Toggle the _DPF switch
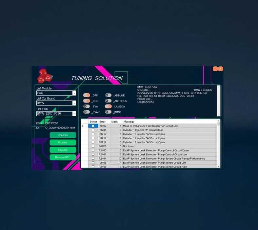Screen dimensions: 258x230 pos(87,95)
